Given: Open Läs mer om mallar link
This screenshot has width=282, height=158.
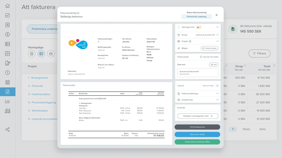Looking at the screenshot, I should point(209,57).
